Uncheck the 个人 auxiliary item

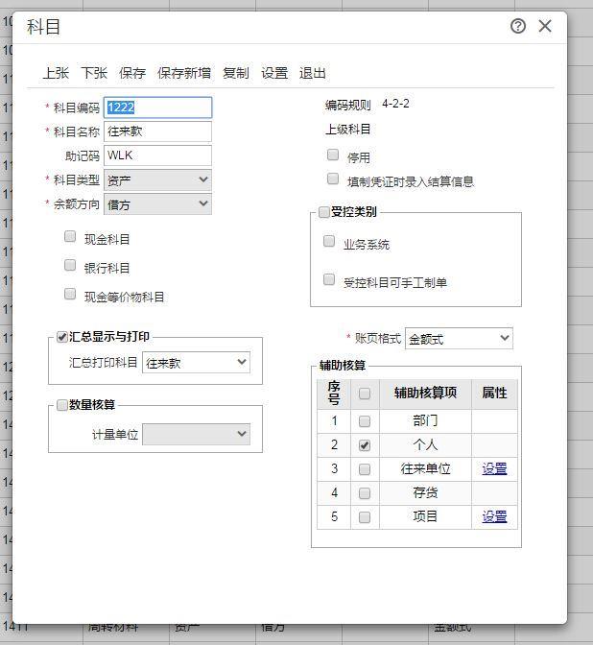[x=365, y=445]
